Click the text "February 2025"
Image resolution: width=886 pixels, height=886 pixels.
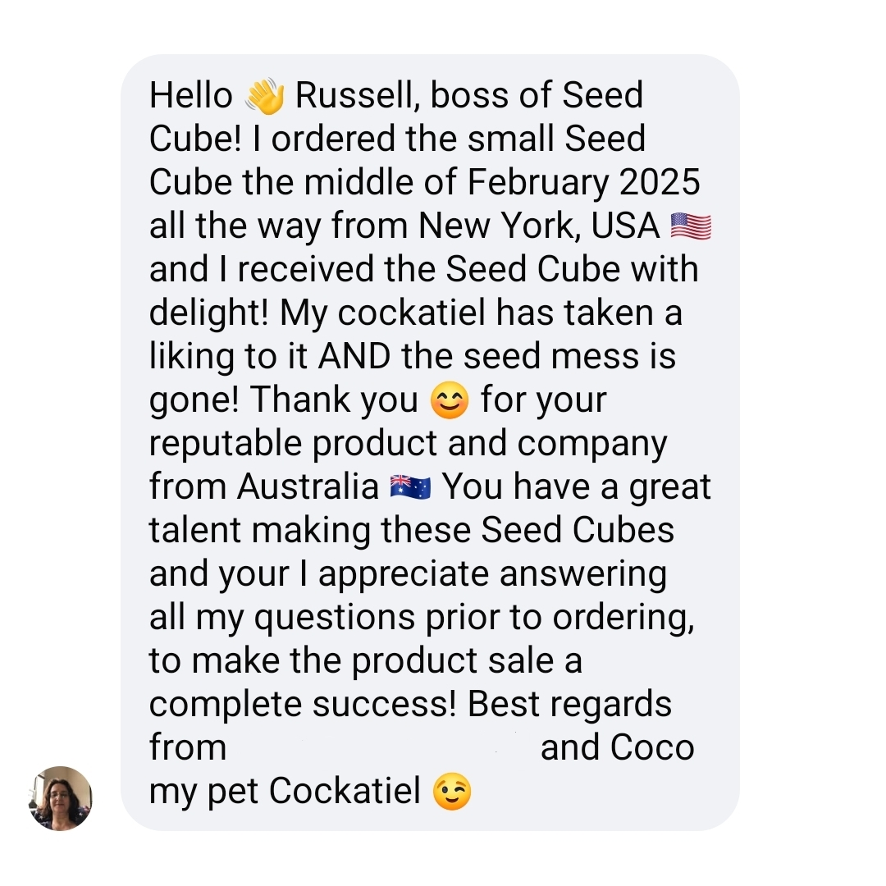pyautogui.click(x=584, y=182)
